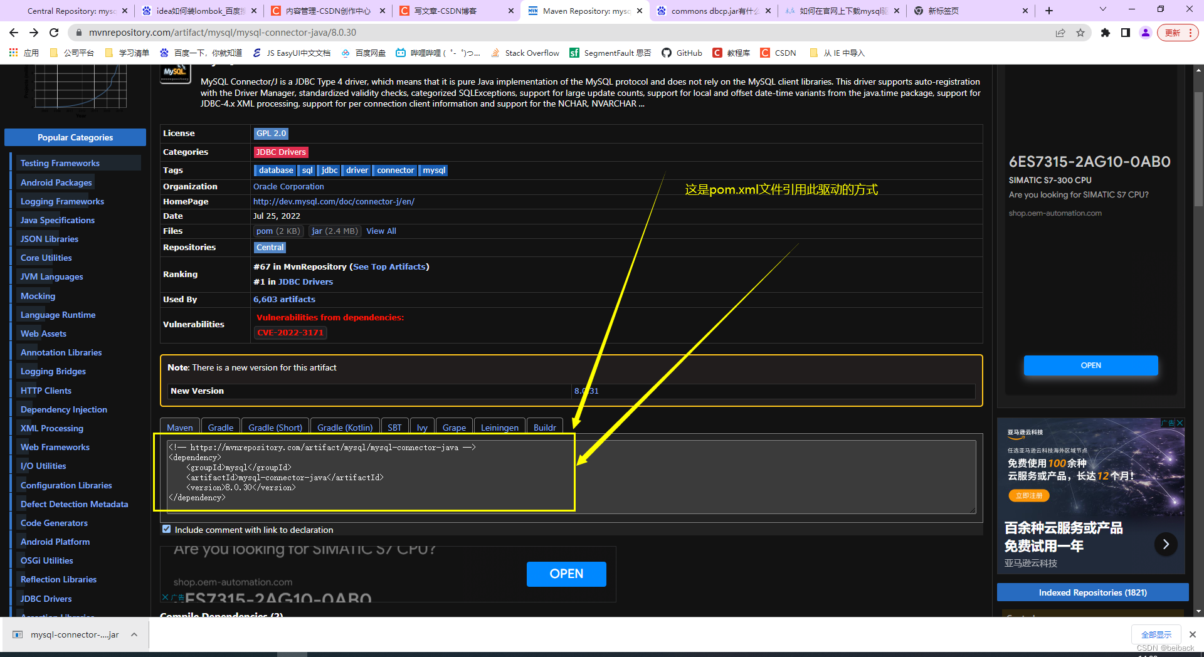Click inside the Maven dependency code box
The width and height of the screenshot is (1204, 657).
[x=571, y=476]
